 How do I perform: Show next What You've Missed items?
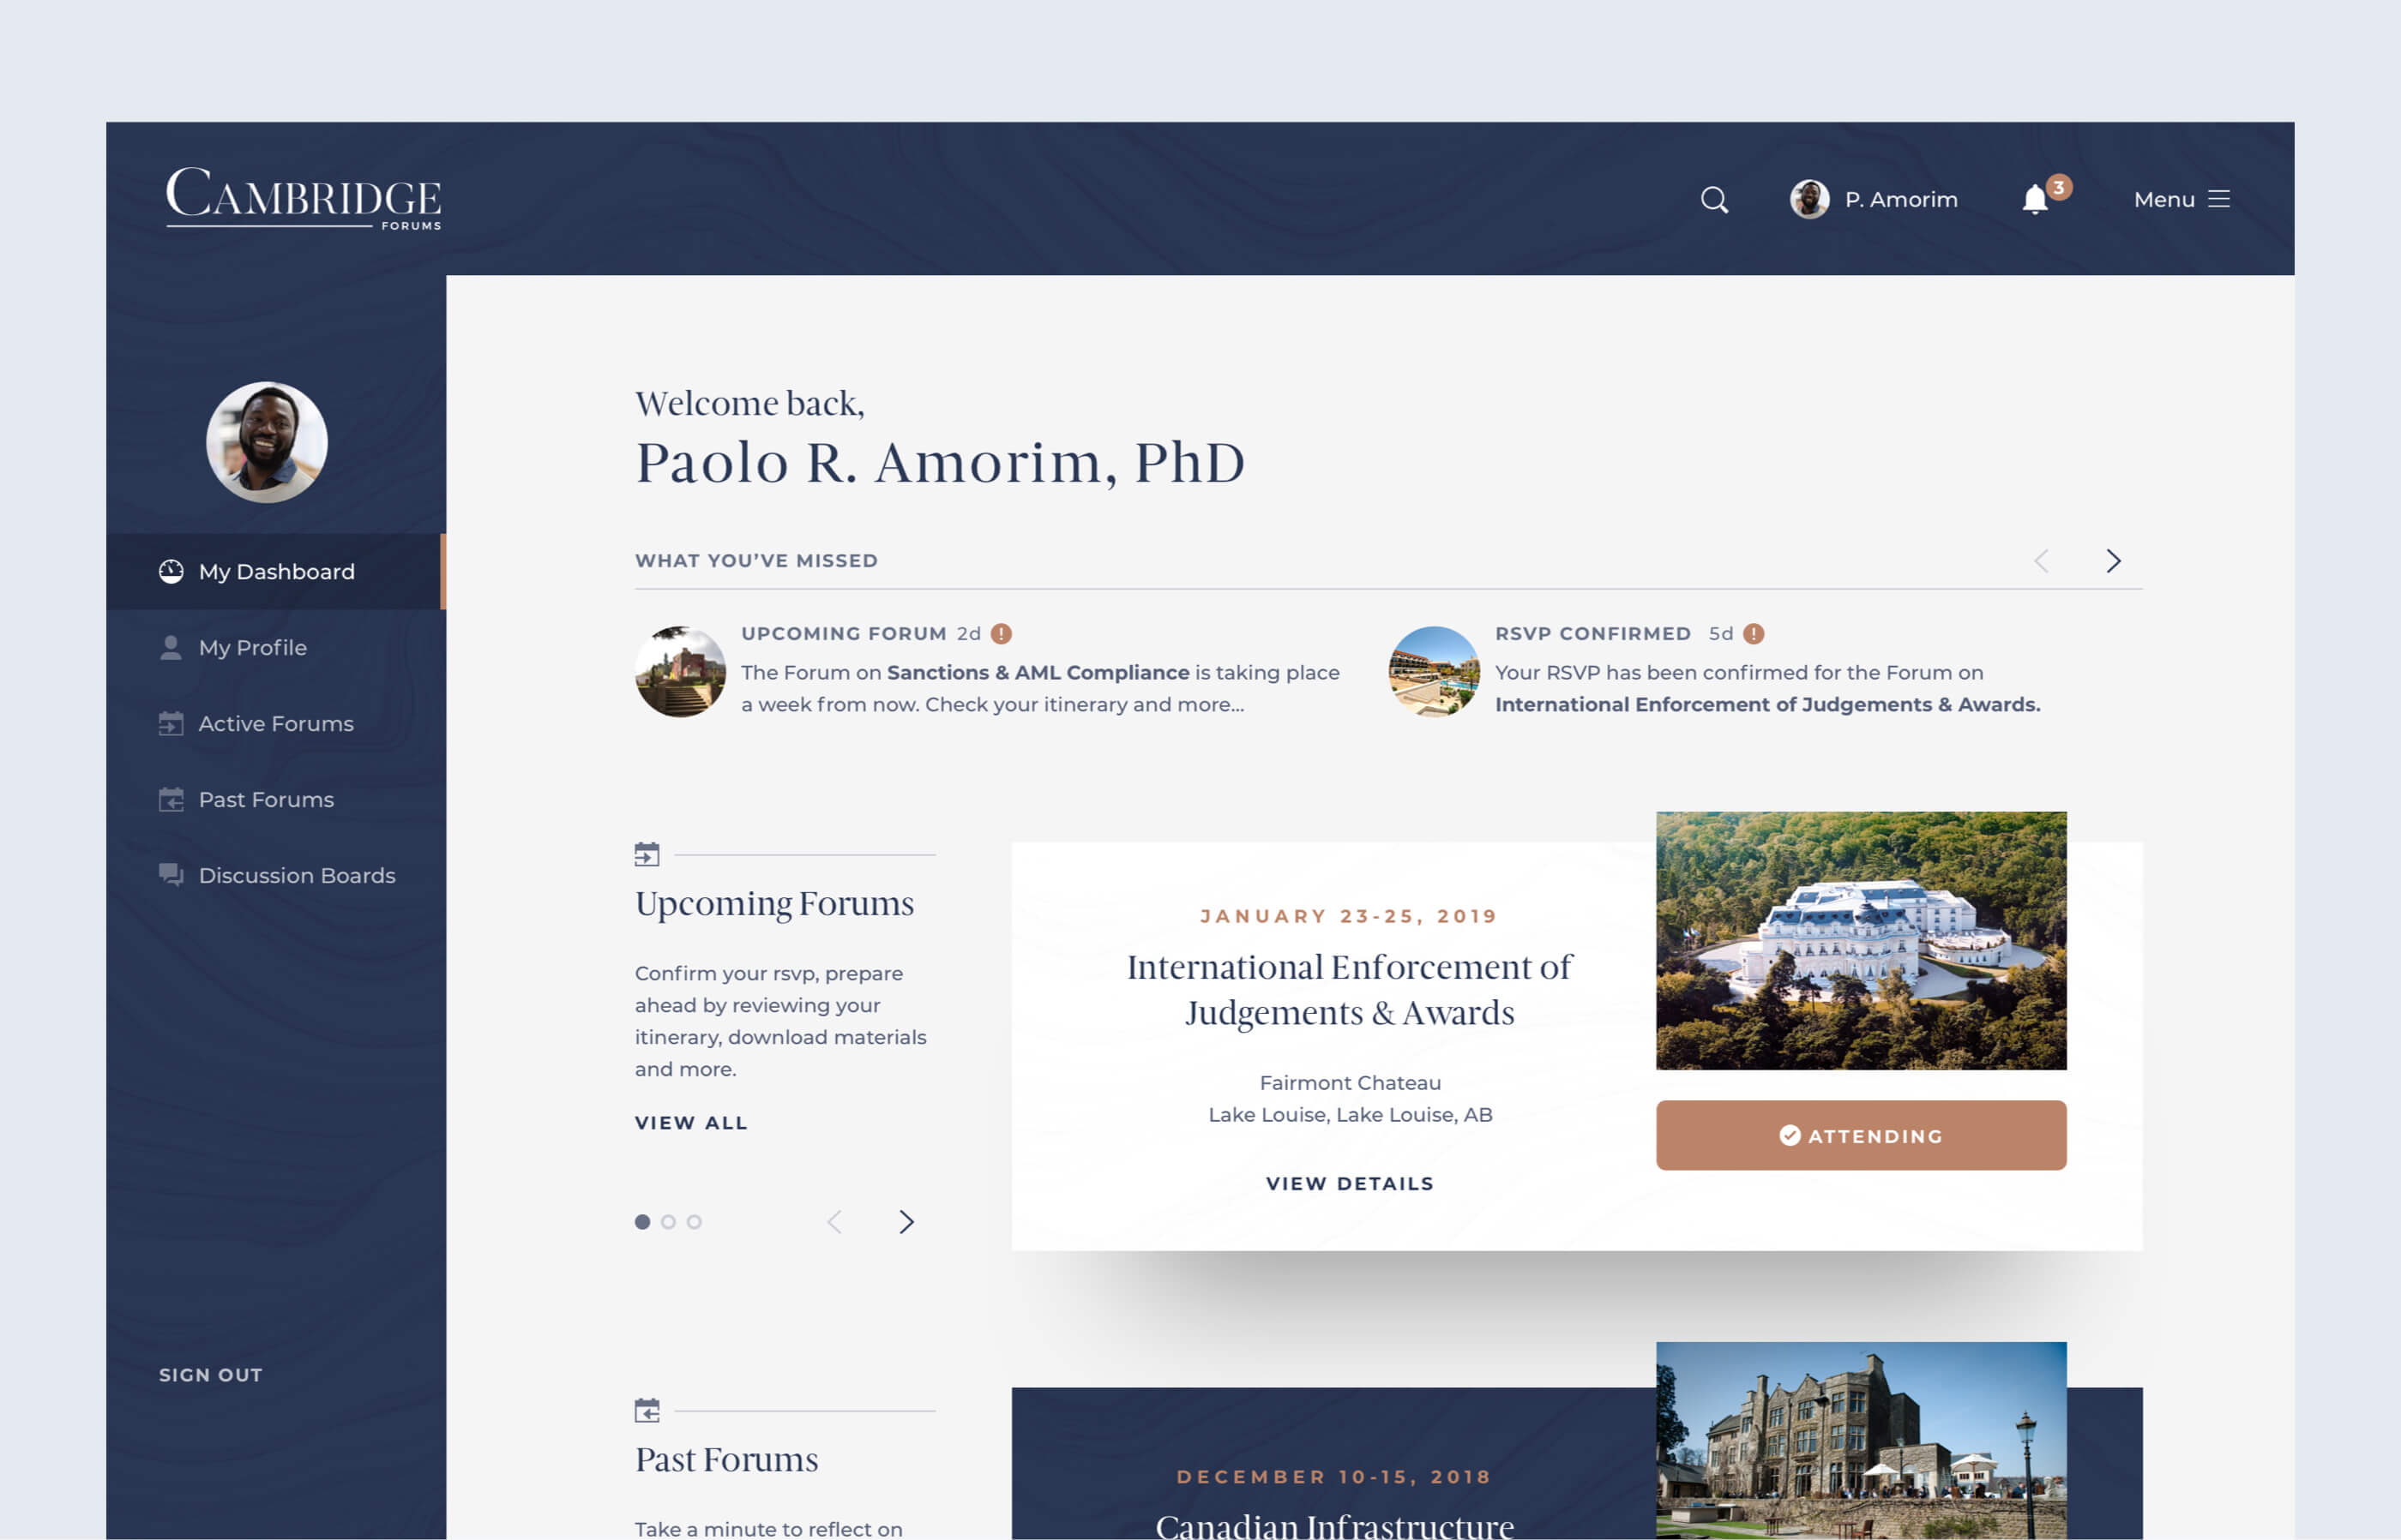click(x=2113, y=561)
